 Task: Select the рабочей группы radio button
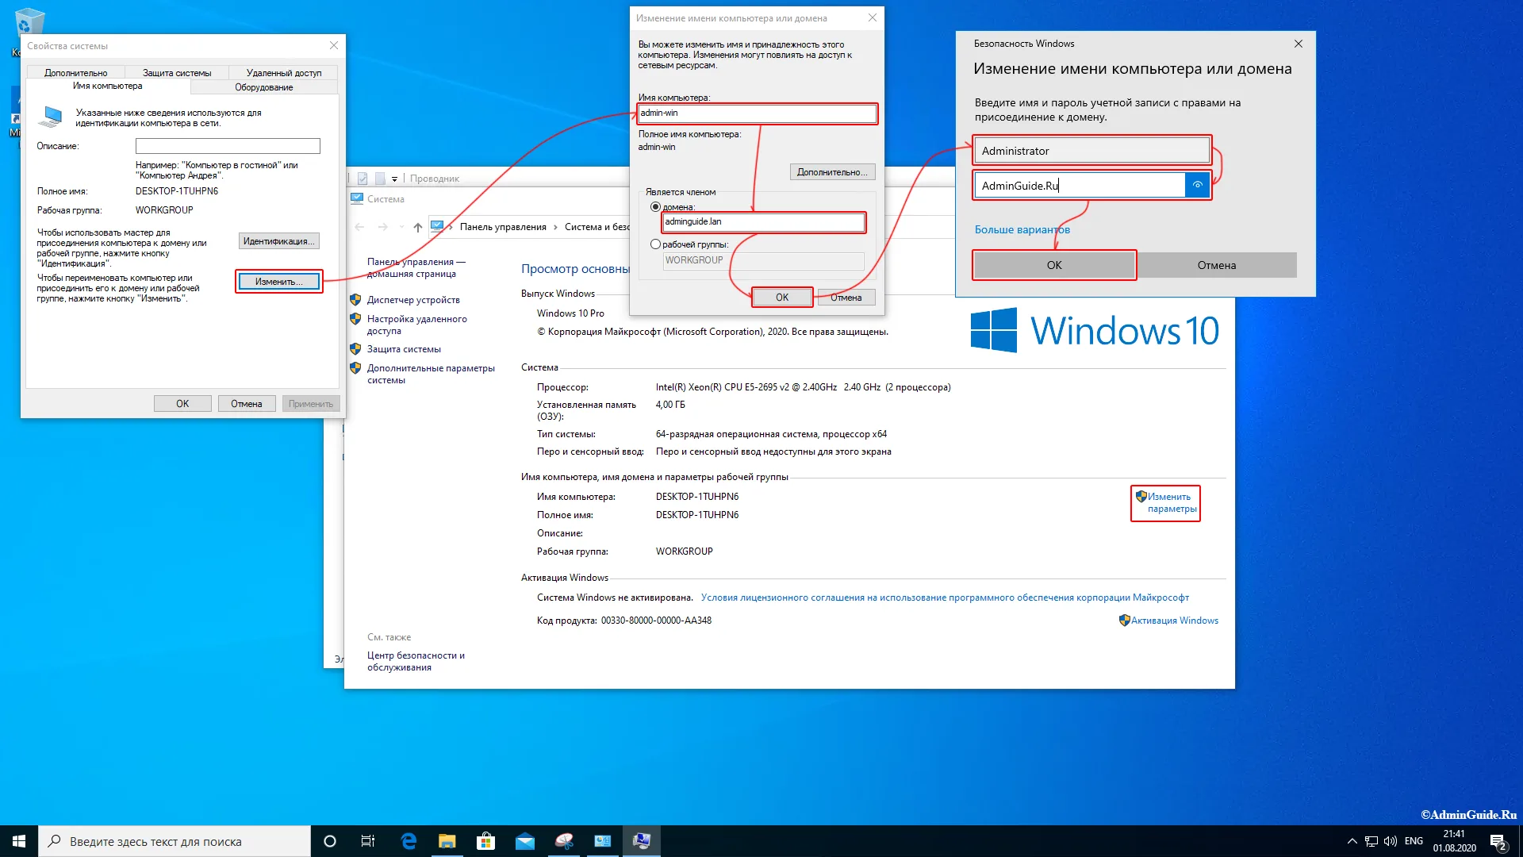click(655, 244)
